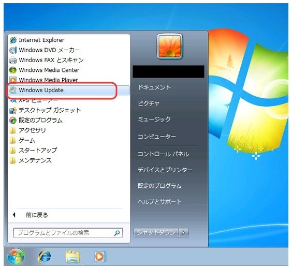Click the スタートアップ folder icon

tap(12, 151)
